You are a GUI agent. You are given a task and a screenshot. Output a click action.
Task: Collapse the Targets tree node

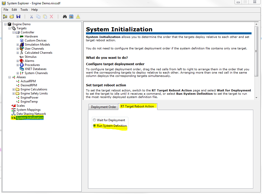tap(9, 28)
